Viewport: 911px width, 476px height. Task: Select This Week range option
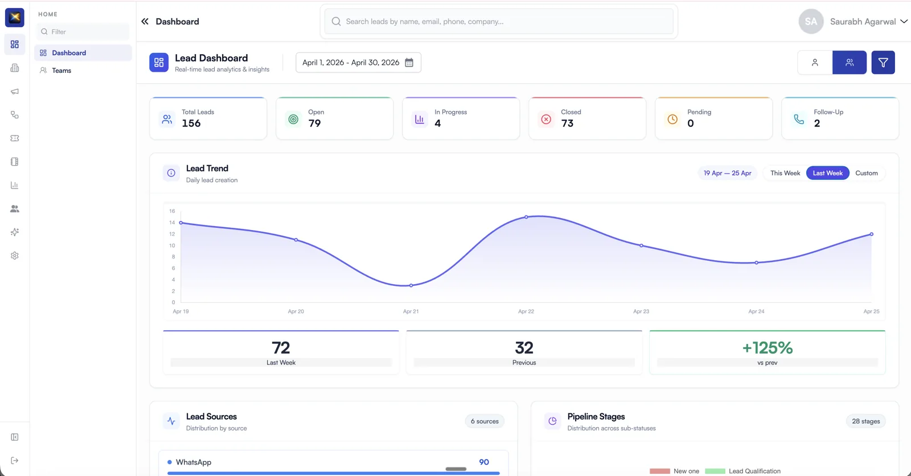click(785, 173)
